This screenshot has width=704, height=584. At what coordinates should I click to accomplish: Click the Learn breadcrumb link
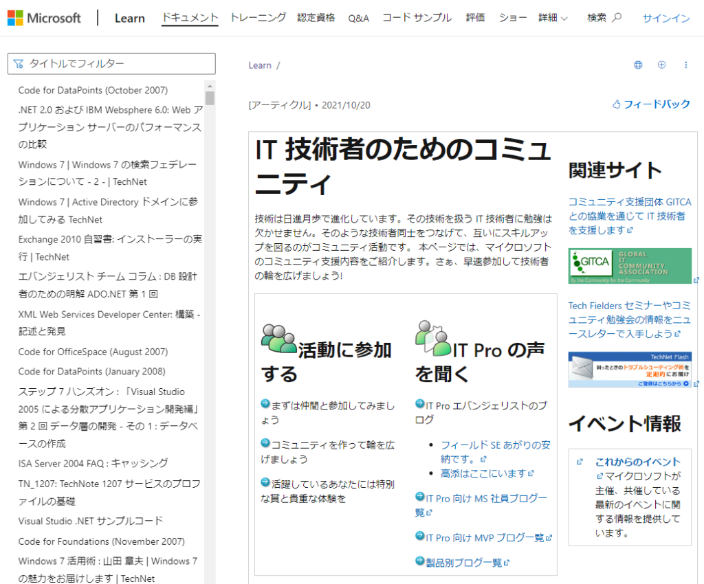pos(260,65)
